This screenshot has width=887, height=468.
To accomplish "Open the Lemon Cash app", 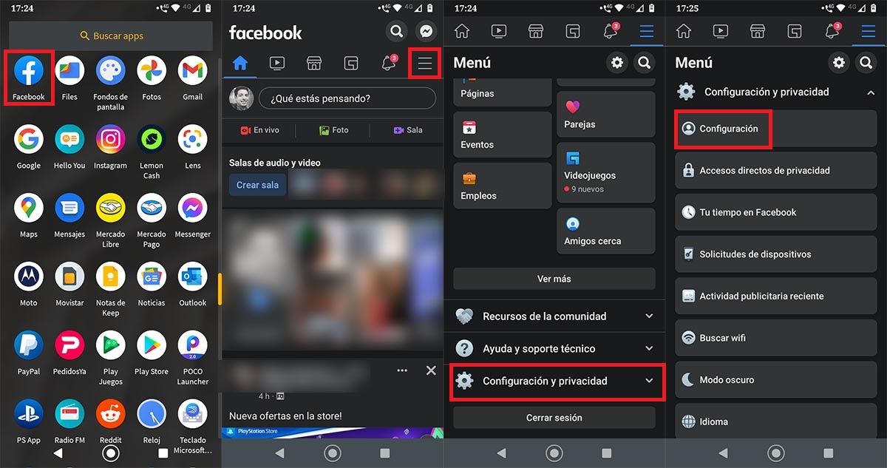I will 152,139.
